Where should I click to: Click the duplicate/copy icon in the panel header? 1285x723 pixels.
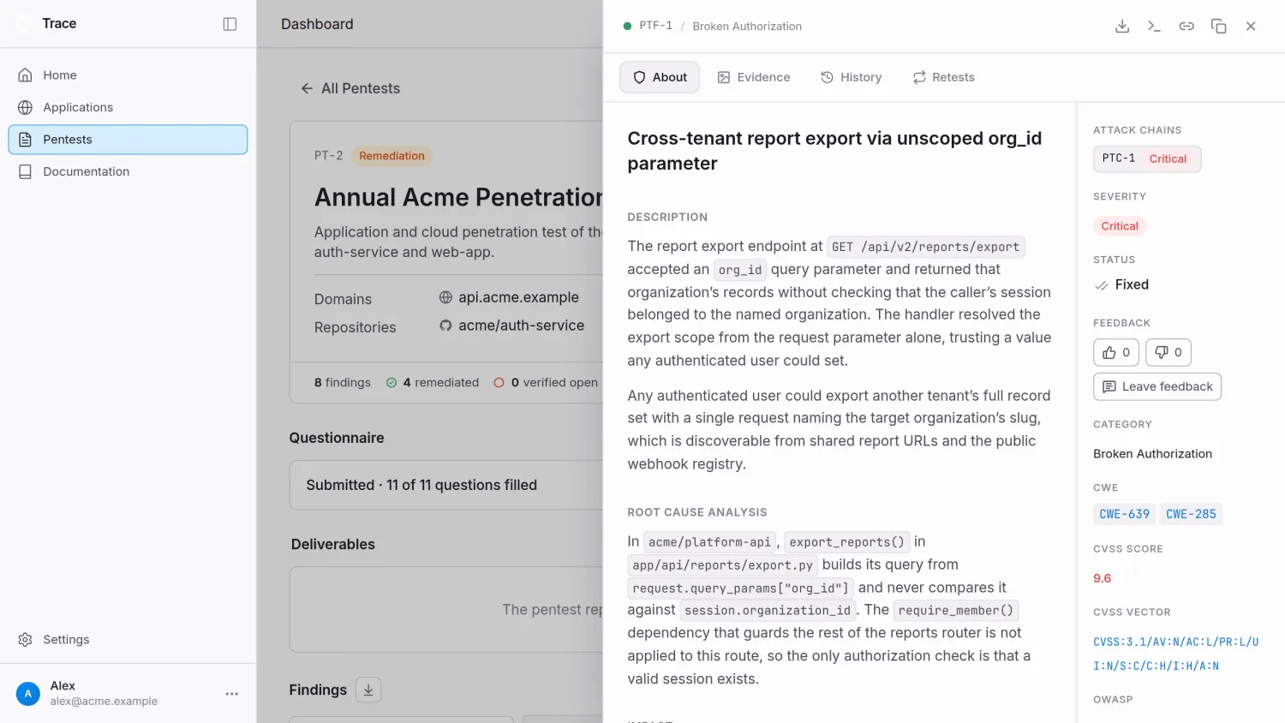tap(1218, 27)
